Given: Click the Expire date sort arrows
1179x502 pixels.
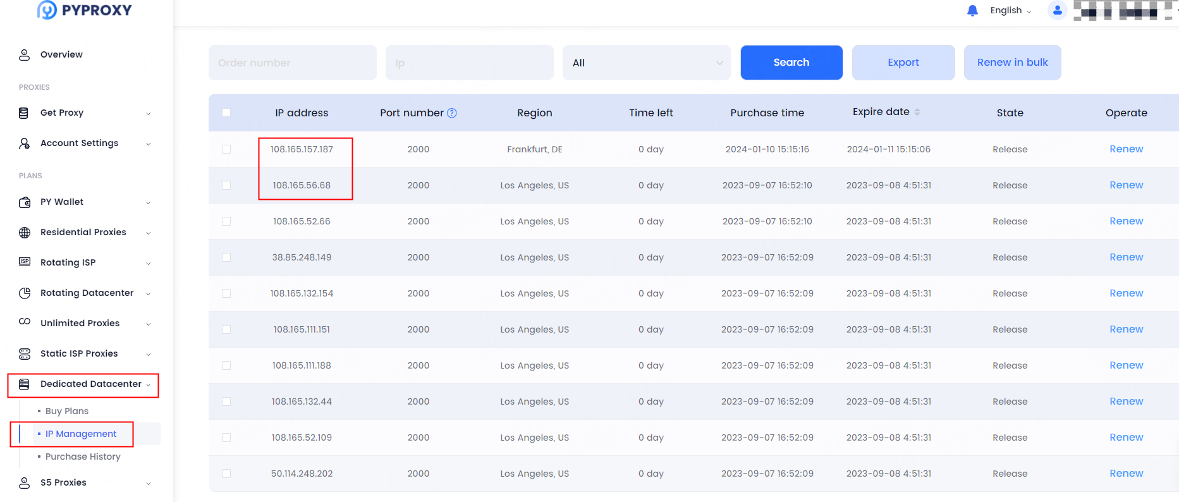Looking at the screenshot, I should point(917,112).
